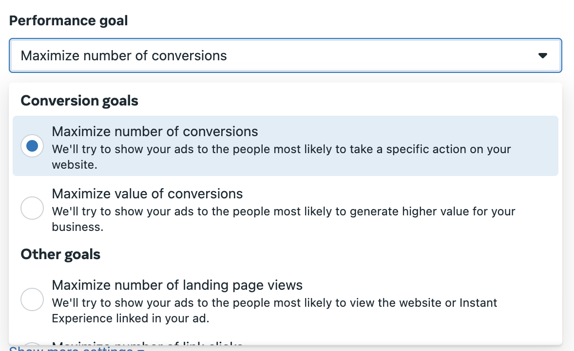Click the highlighted 'Maximize number of conversions' option title

[x=155, y=131]
